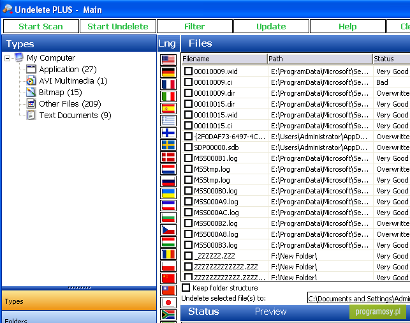The width and height of the screenshot is (410, 323).
Task: Choose the Italian flag language
Action: point(168,96)
